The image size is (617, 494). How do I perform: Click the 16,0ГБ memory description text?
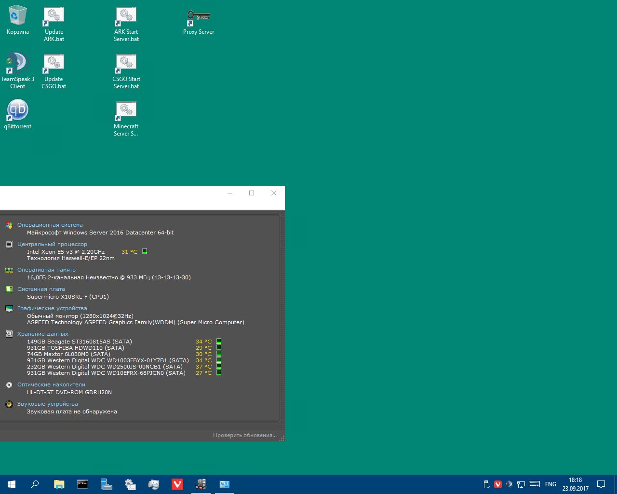109,277
